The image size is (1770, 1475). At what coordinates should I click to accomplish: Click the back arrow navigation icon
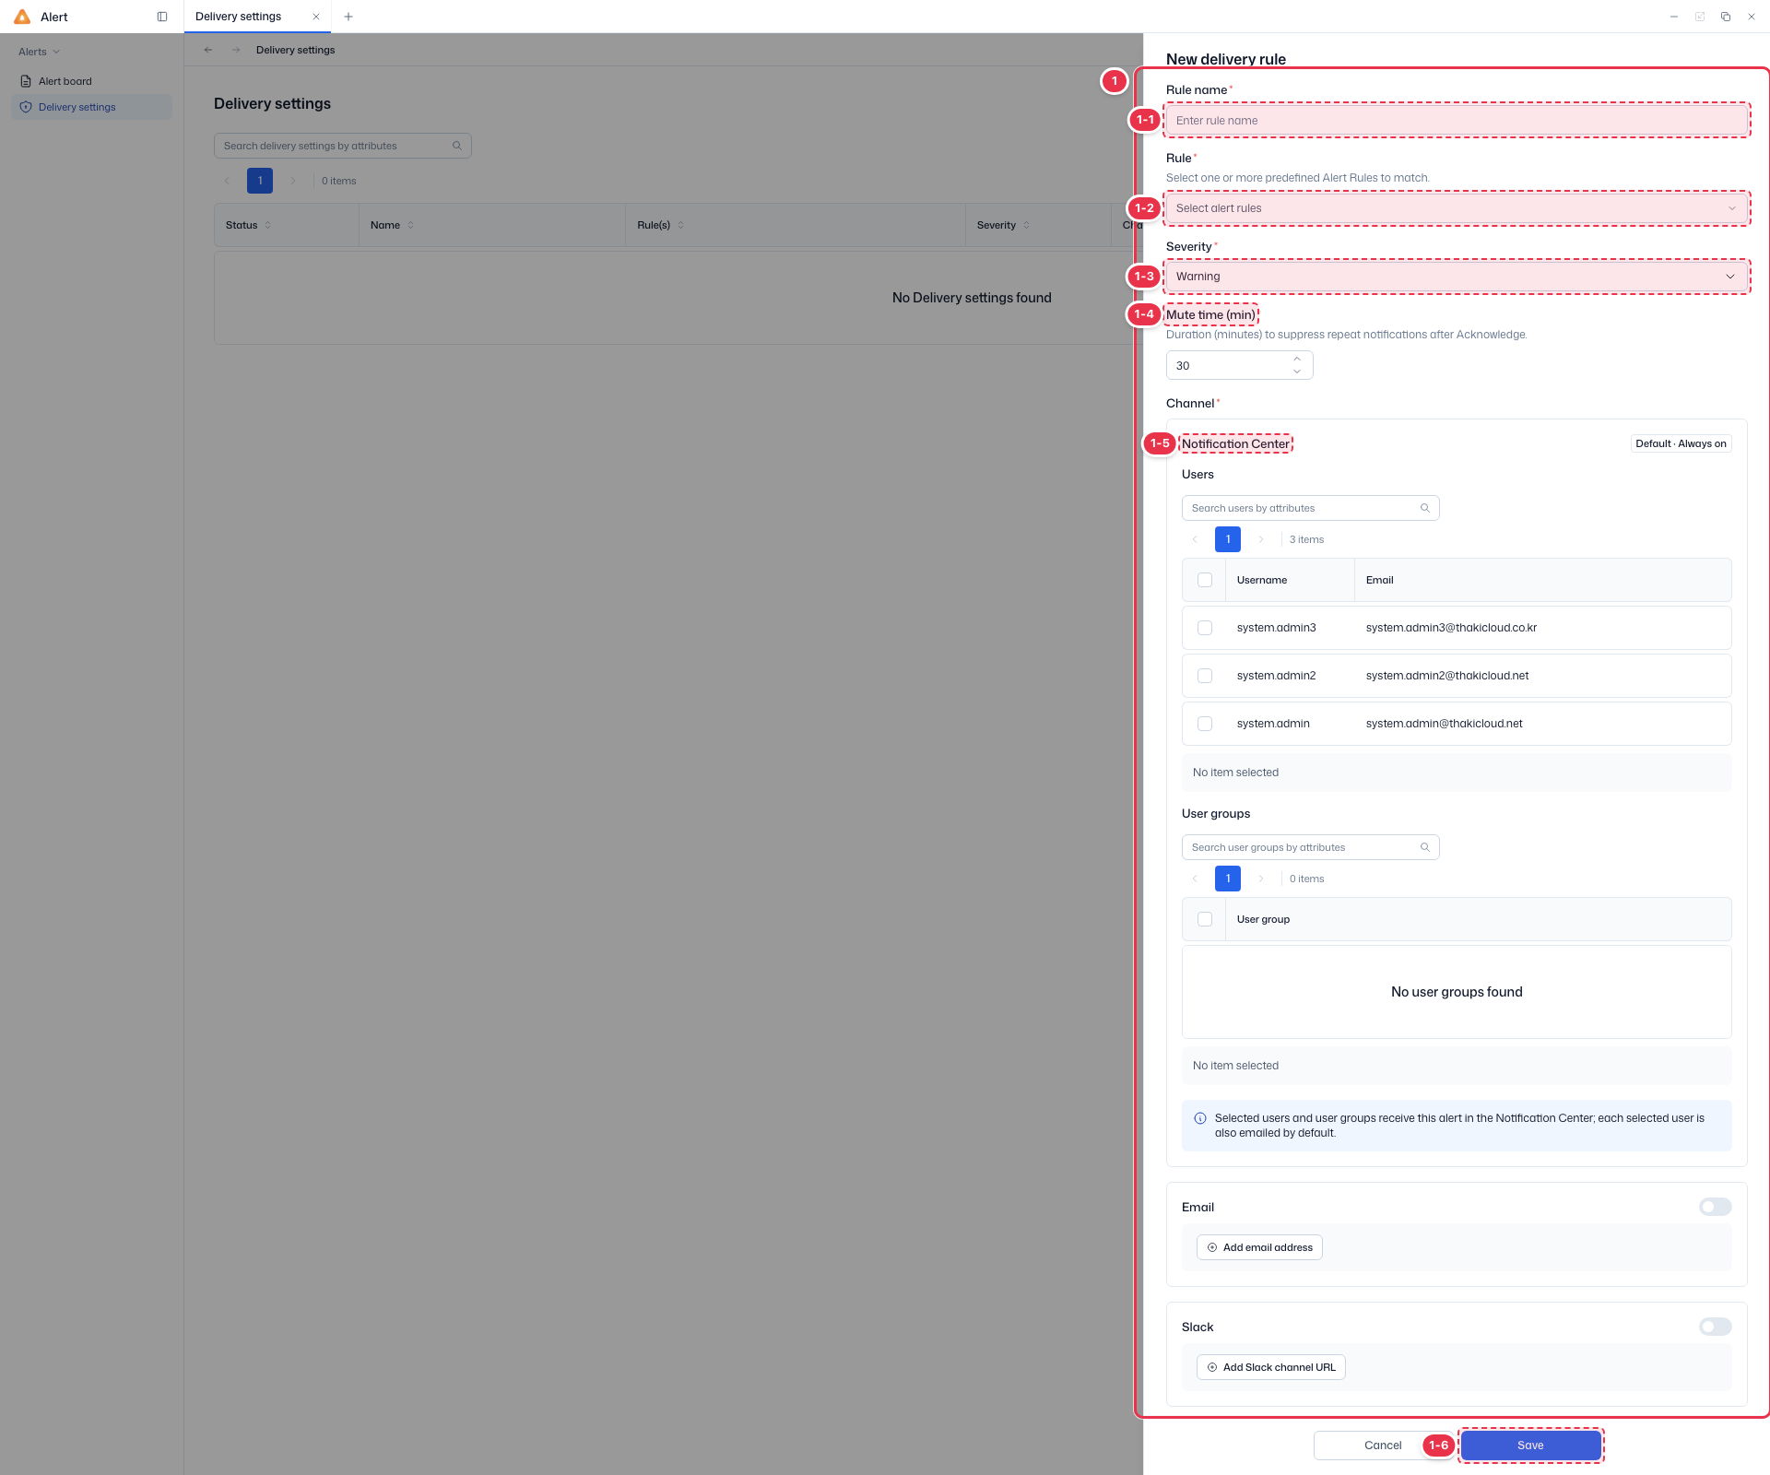click(x=208, y=50)
